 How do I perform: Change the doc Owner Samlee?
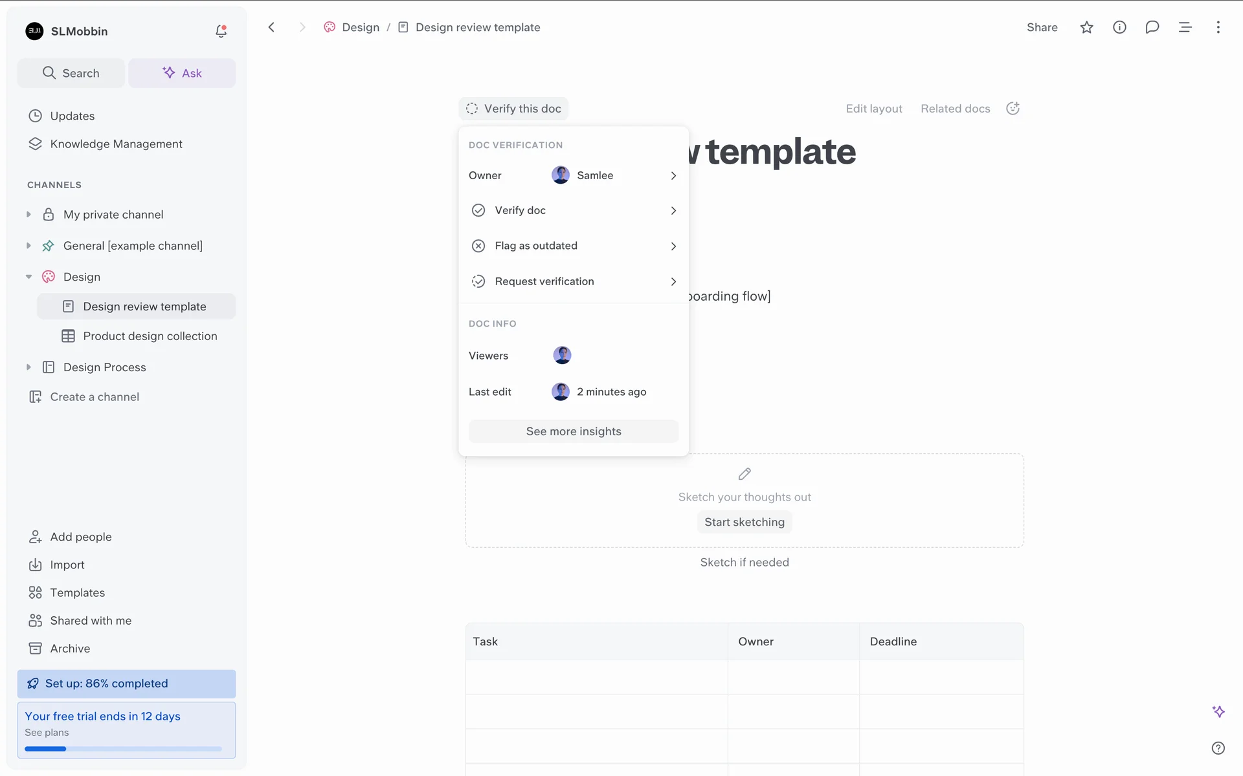pos(594,175)
